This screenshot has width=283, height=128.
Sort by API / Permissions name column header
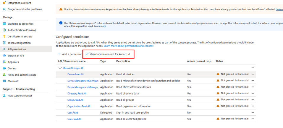(x=72, y=61)
